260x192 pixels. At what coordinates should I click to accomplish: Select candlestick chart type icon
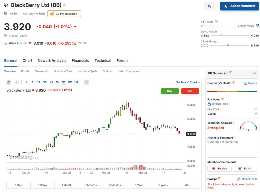click(9, 82)
